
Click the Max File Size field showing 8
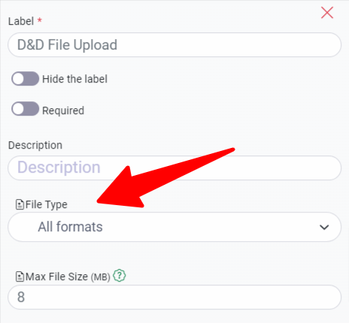tap(174, 297)
